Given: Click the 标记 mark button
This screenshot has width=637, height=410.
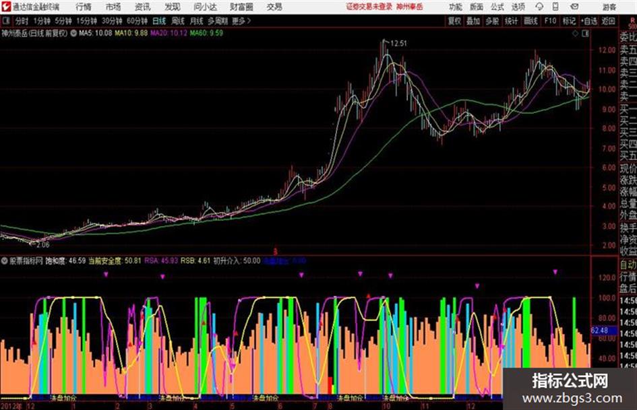Looking at the screenshot, I should click(569, 21).
